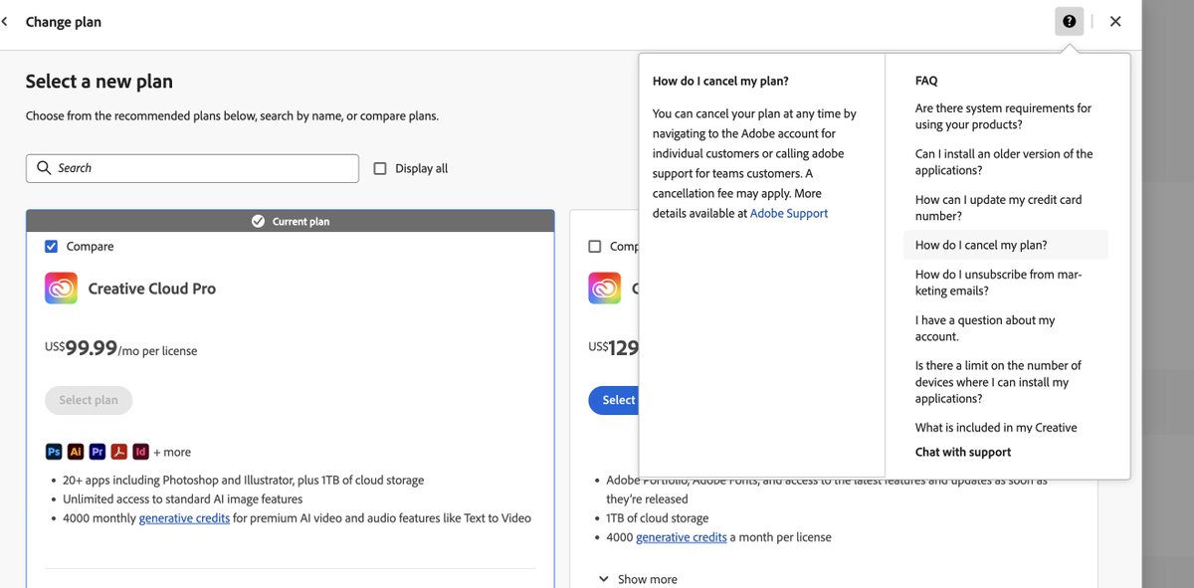Click the US$99.99/mo per license price
1194x588 pixels.
point(121,349)
